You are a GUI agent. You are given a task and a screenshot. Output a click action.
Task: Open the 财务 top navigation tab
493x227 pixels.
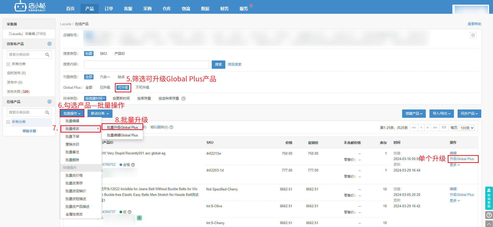click(224, 9)
